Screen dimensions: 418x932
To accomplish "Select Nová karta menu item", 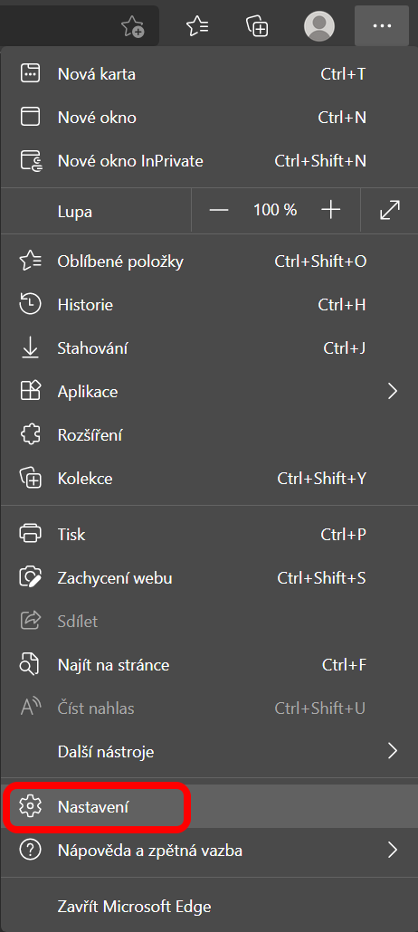I will click(x=209, y=74).
